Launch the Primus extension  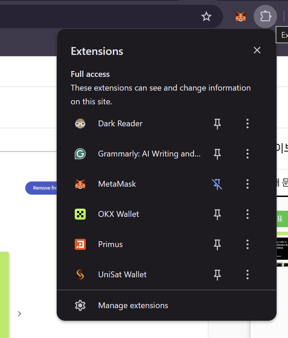[x=110, y=244]
